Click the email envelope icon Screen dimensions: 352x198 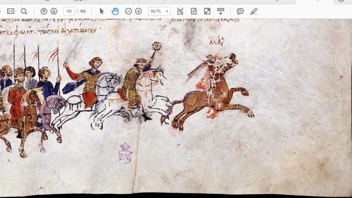click(x=10, y=11)
